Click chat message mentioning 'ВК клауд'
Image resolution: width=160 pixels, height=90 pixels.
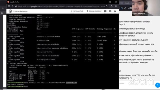132,29
